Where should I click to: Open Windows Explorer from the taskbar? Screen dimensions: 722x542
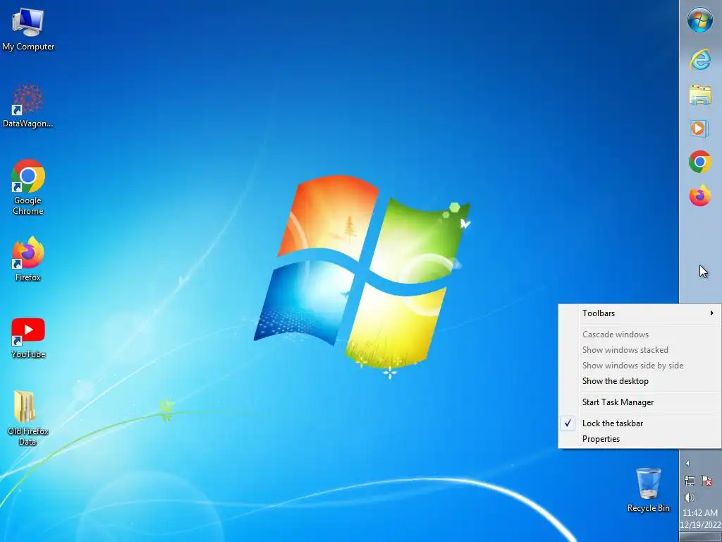700,95
